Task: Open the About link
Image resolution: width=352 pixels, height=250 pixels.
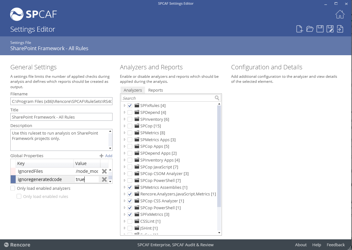Action: 301,245
